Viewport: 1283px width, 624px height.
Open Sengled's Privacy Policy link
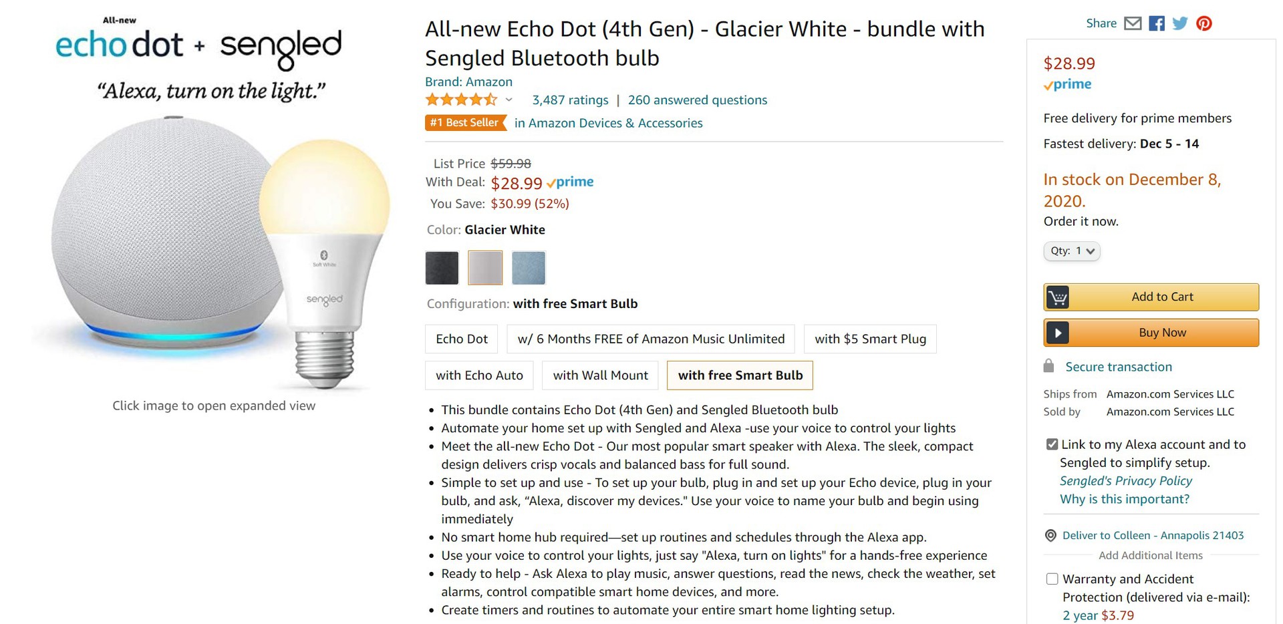(x=1125, y=481)
